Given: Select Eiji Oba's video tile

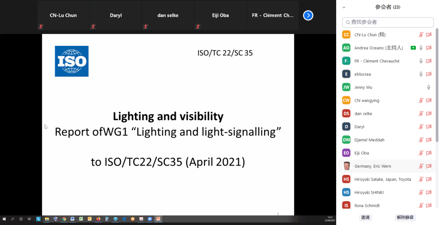Looking at the screenshot, I should point(220,15).
